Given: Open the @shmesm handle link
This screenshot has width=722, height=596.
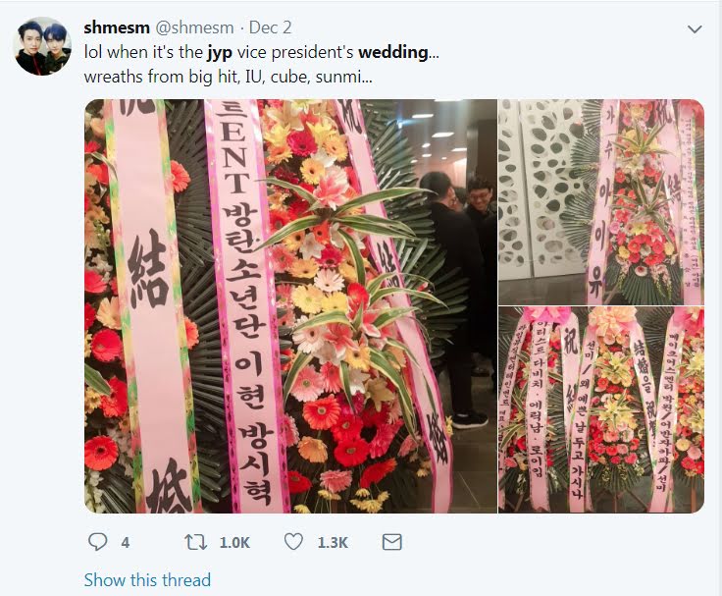Looking at the screenshot, I should [x=194, y=27].
